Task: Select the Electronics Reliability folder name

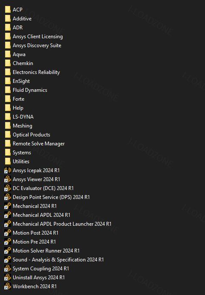Action: (36, 72)
